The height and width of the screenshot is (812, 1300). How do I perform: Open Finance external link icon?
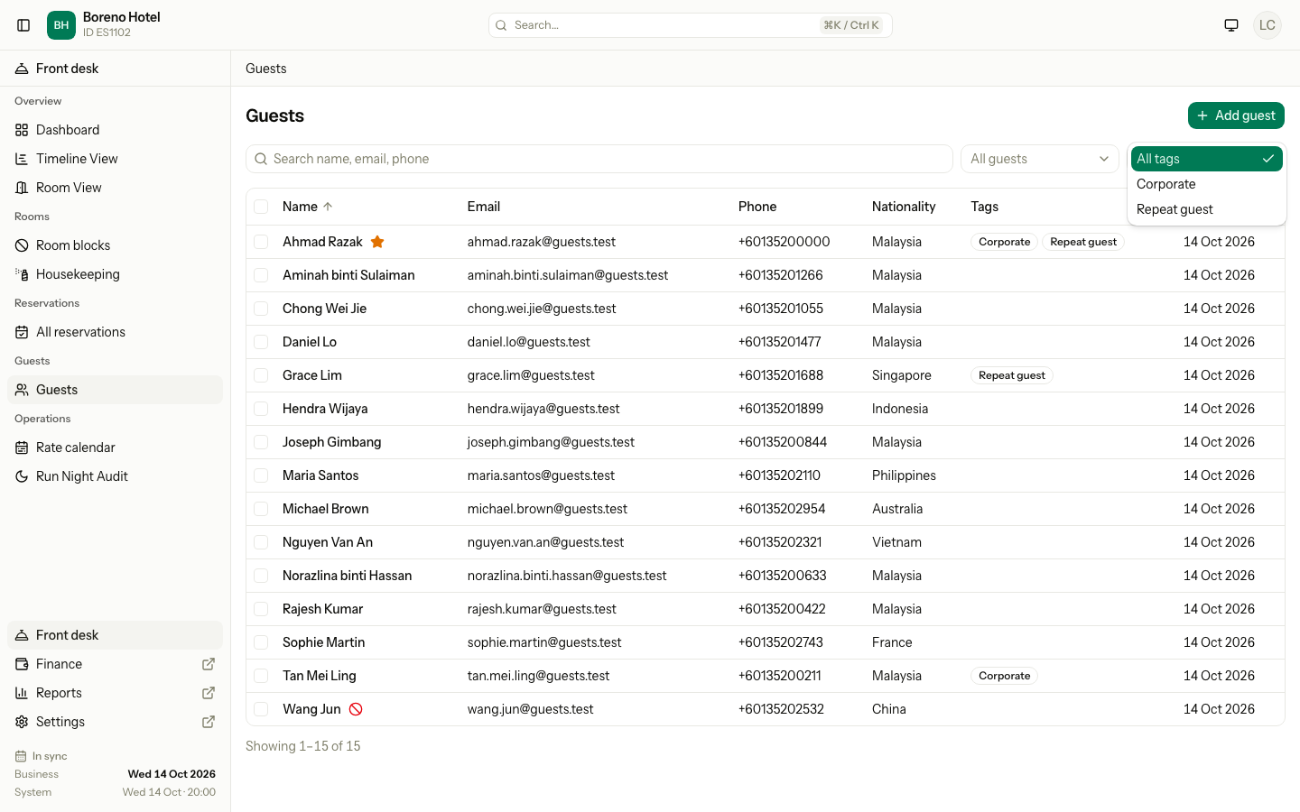(x=209, y=664)
